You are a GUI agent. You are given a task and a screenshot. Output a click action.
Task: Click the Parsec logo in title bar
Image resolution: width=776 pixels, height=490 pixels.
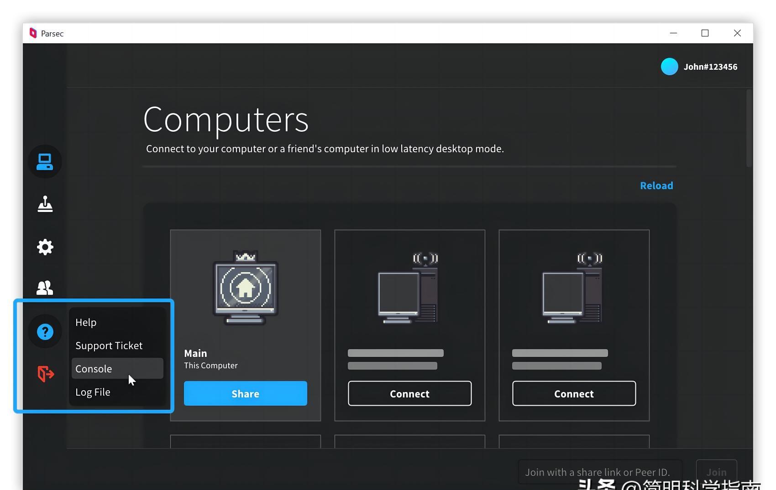point(33,33)
